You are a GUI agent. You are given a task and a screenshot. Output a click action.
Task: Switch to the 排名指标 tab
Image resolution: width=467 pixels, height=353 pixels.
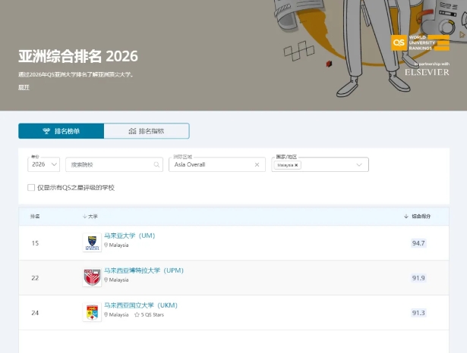click(x=147, y=131)
